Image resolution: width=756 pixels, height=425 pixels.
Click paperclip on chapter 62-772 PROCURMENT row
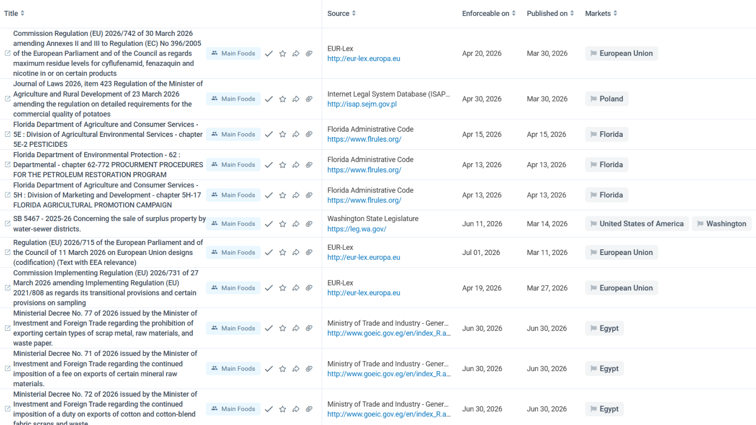pos(309,165)
